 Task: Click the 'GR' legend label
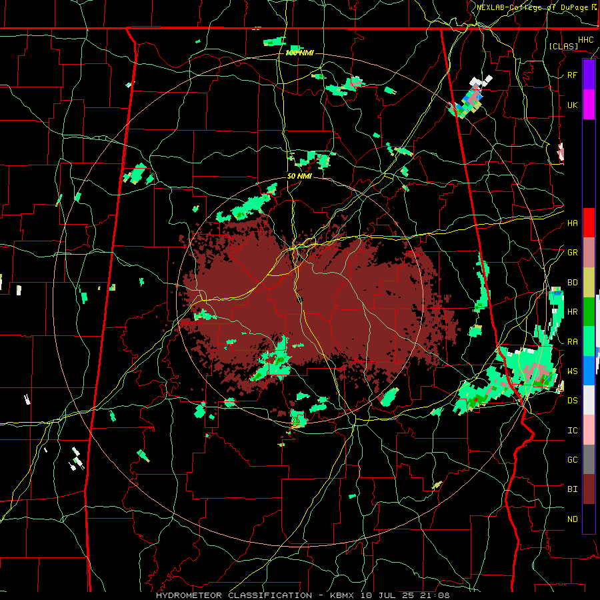coord(573,253)
